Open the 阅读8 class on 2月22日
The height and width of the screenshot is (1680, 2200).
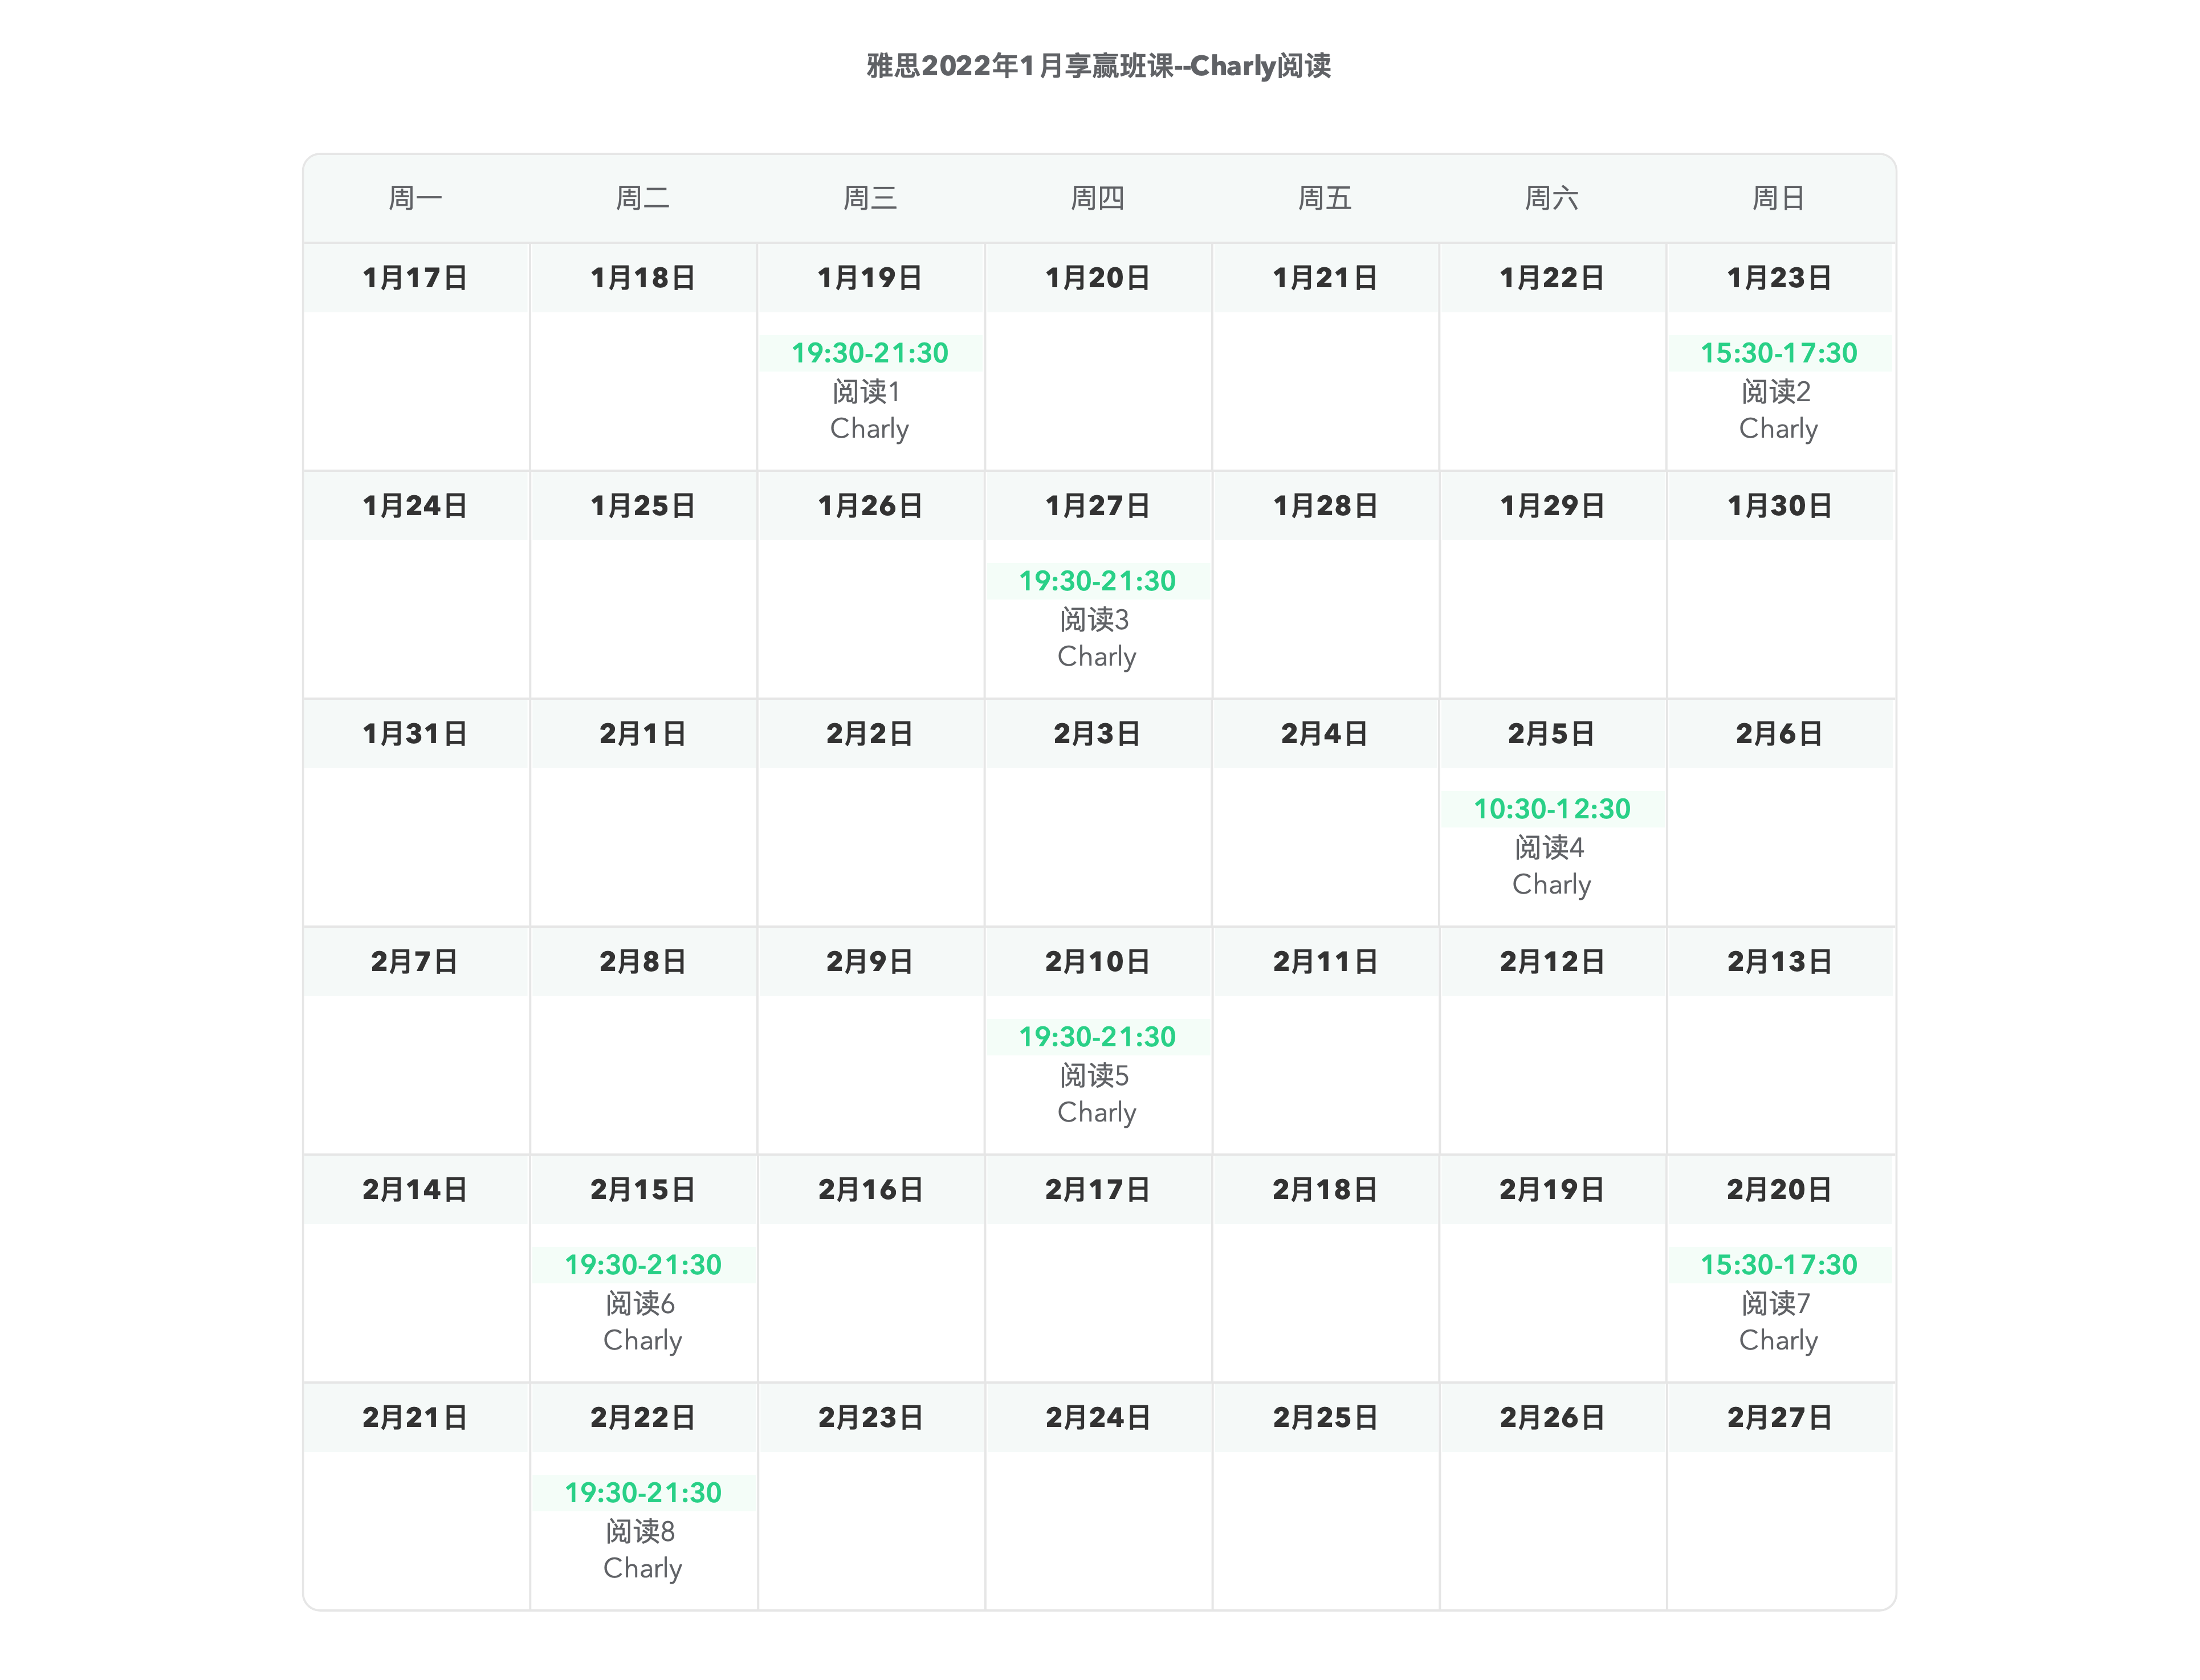[x=641, y=1531]
